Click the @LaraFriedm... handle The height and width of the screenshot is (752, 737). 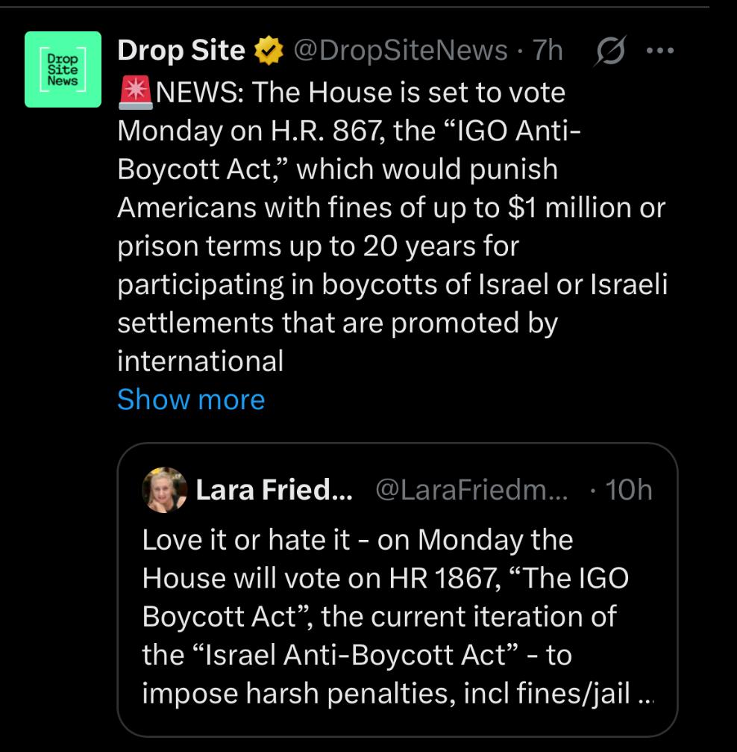click(x=471, y=490)
